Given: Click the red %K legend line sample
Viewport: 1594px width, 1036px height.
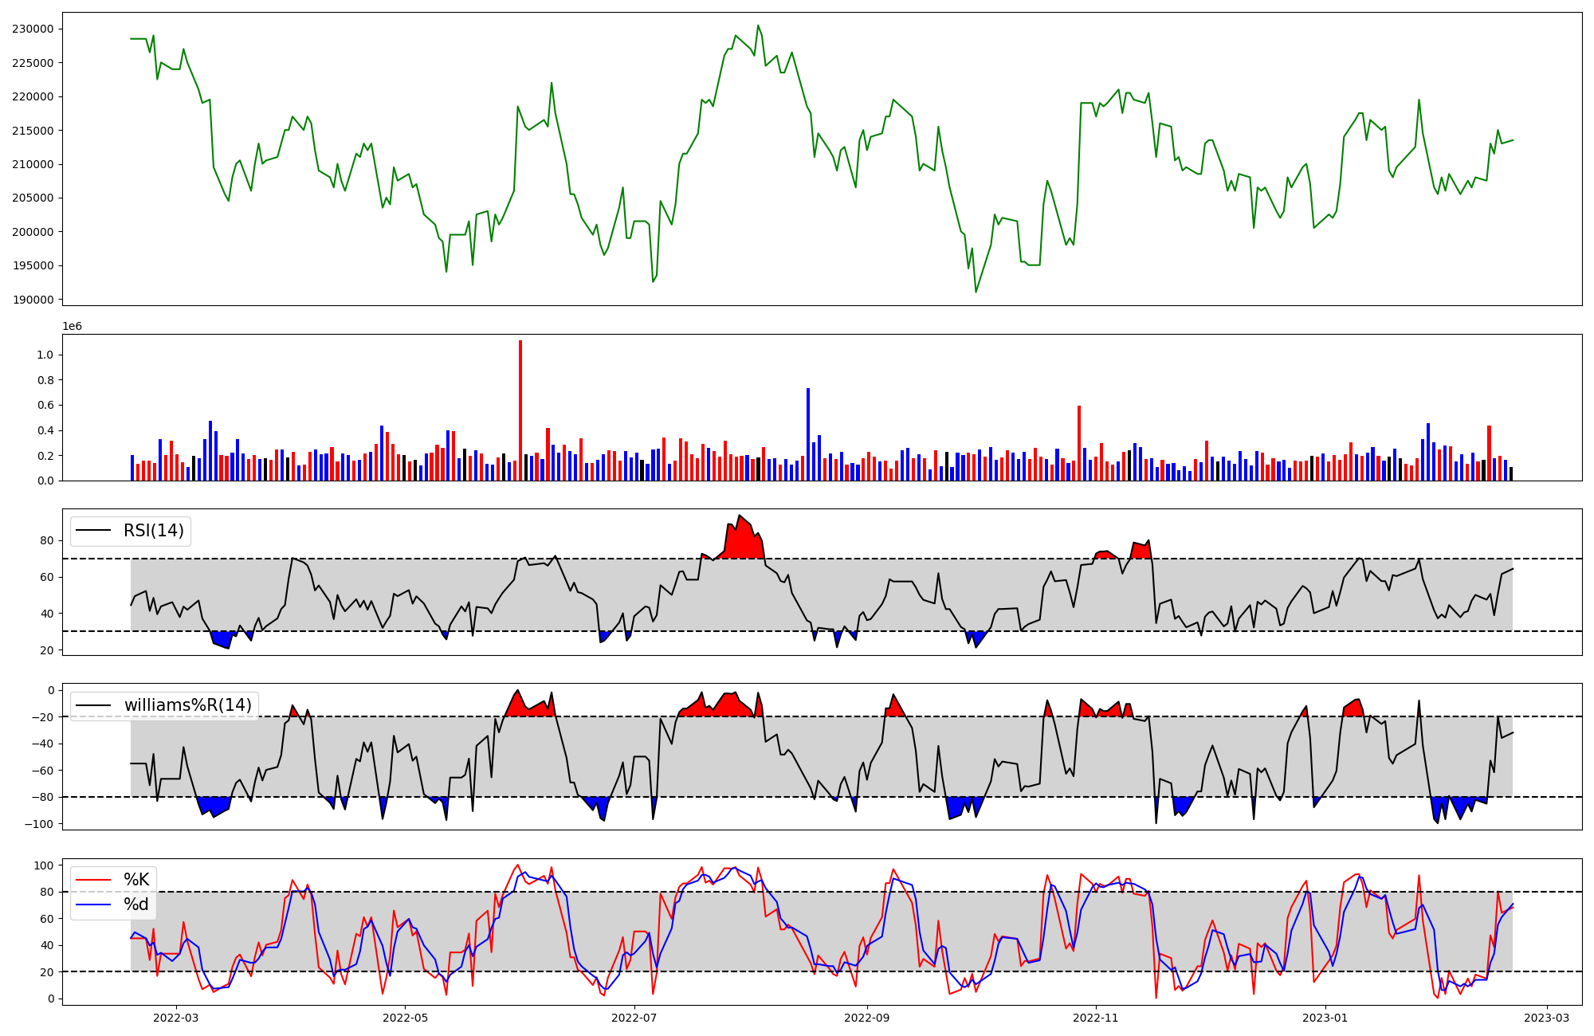Looking at the screenshot, I should point(95,880).
